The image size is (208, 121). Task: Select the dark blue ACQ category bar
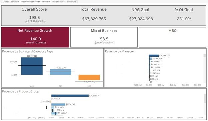pos(32,66)
